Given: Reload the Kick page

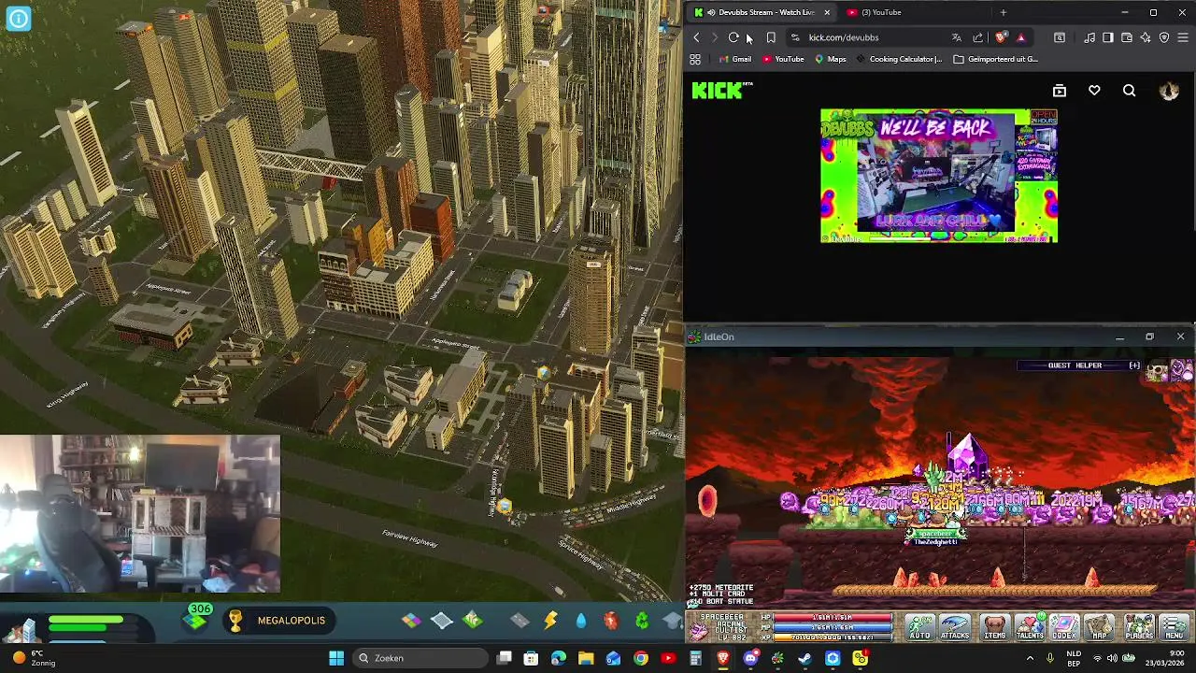Looking at the screenshot, I should click(733, 37).
